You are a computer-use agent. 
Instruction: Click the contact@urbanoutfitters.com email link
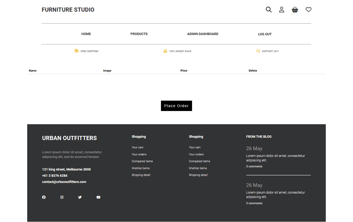64,182
